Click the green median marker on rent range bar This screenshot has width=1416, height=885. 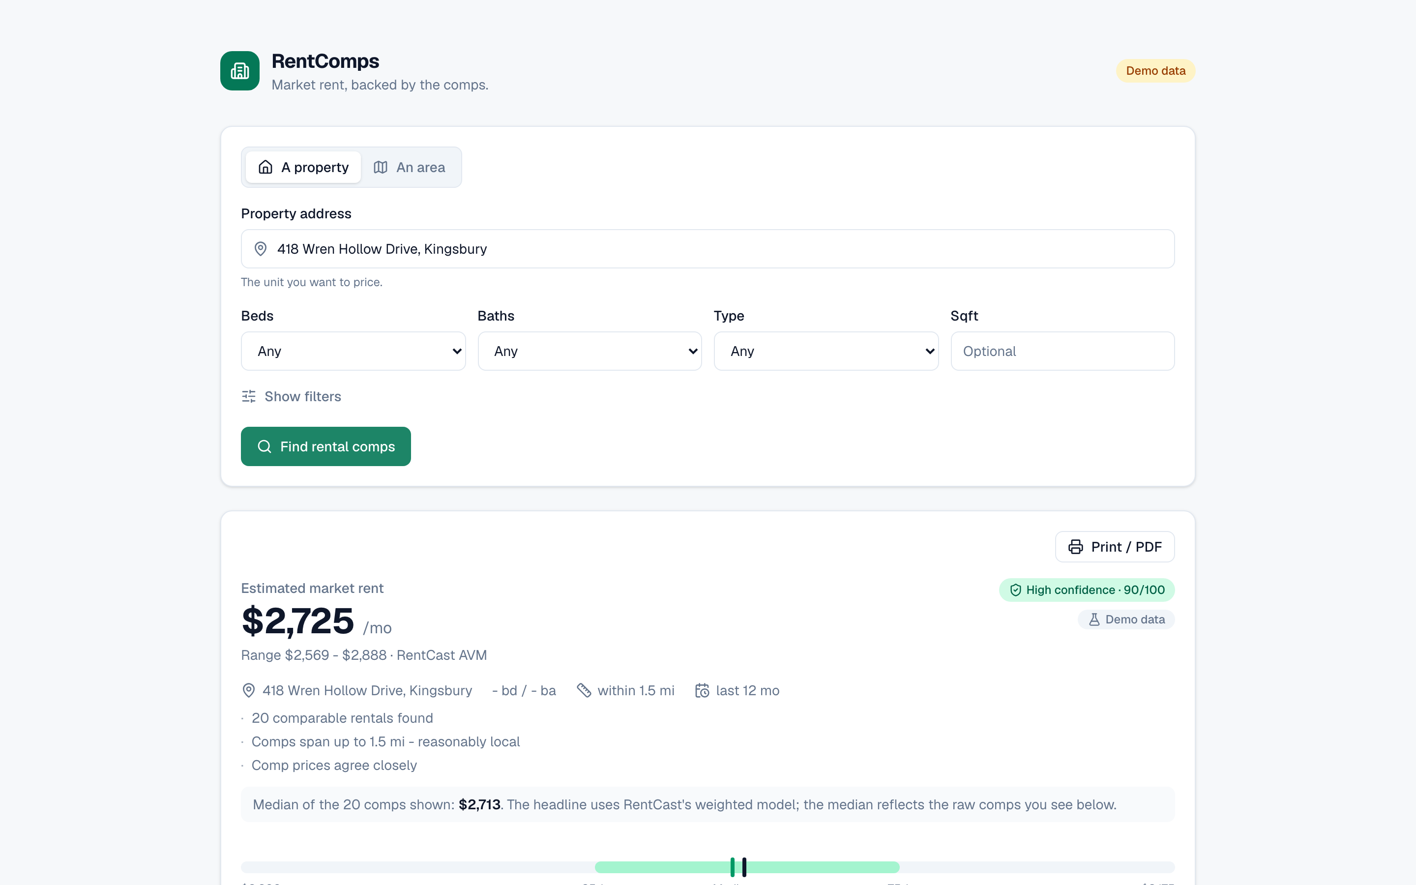coord(733,867)
